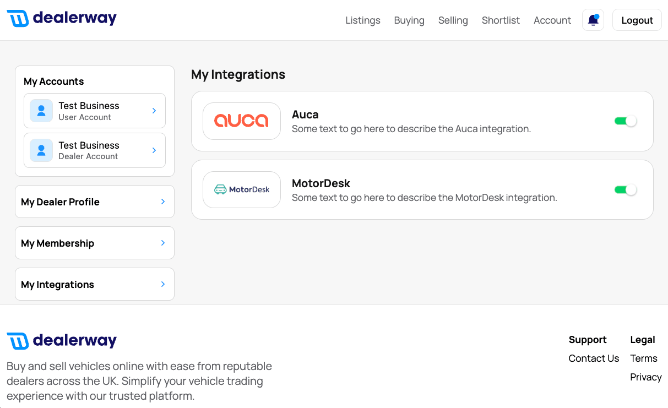Screen dimensions: 668x408
Task: Expand the Test Business Dealer Account chevron
Action: pos(154,150)
